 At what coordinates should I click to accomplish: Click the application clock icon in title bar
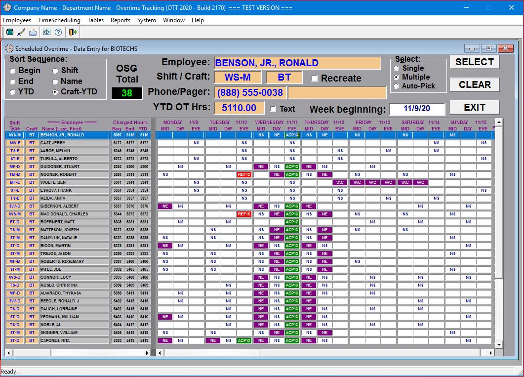click(x=7, y=8)
